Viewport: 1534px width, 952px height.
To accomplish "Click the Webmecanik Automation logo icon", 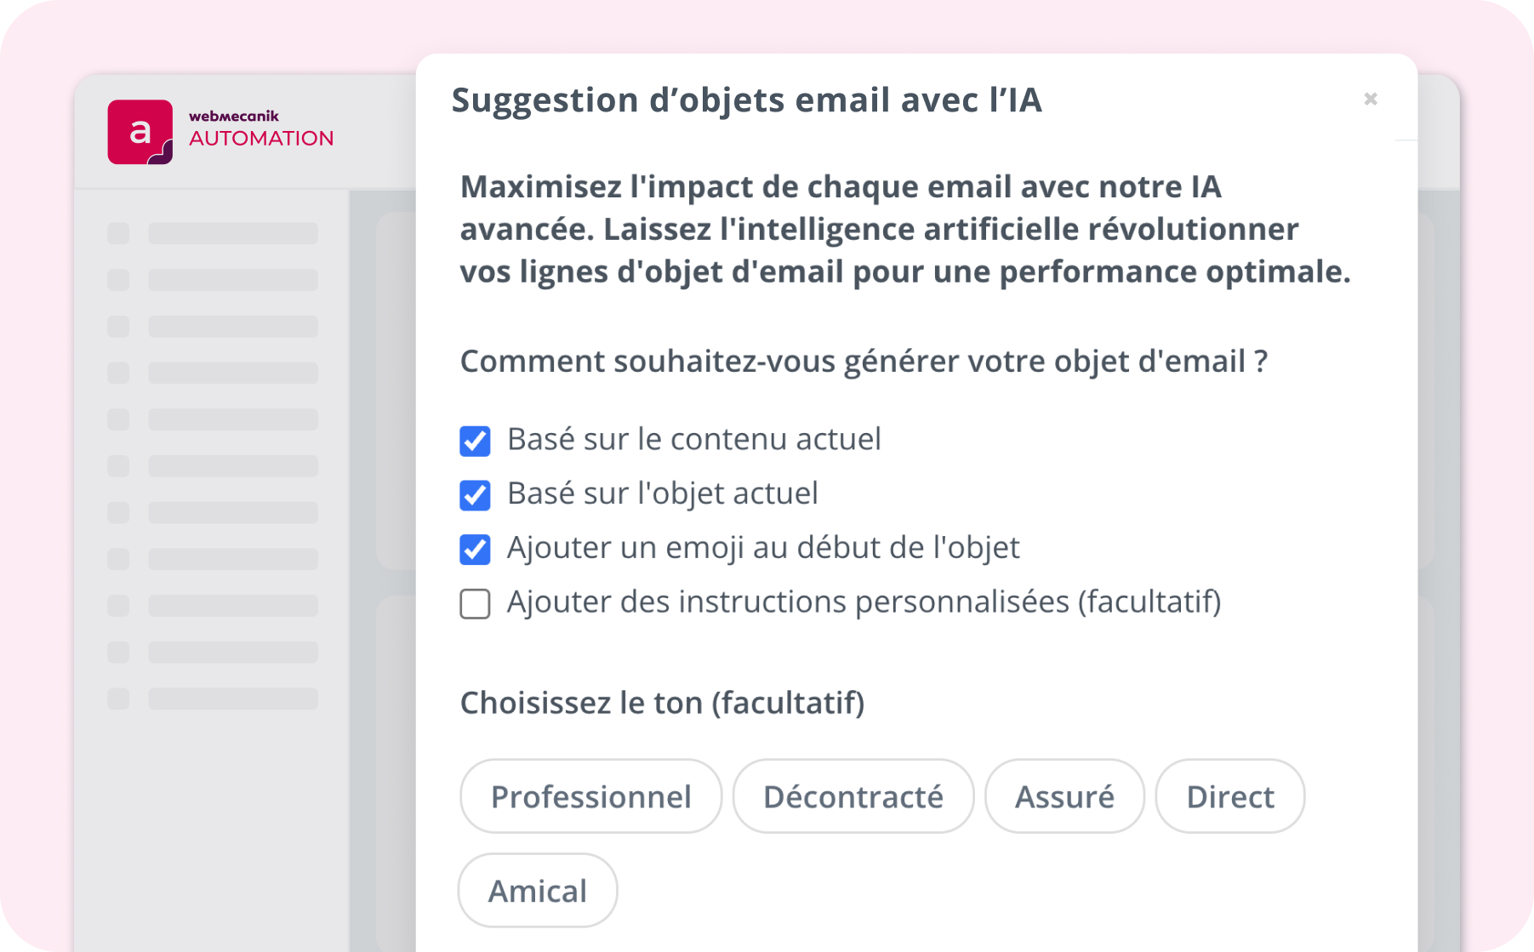I will (x=140, y=132).
